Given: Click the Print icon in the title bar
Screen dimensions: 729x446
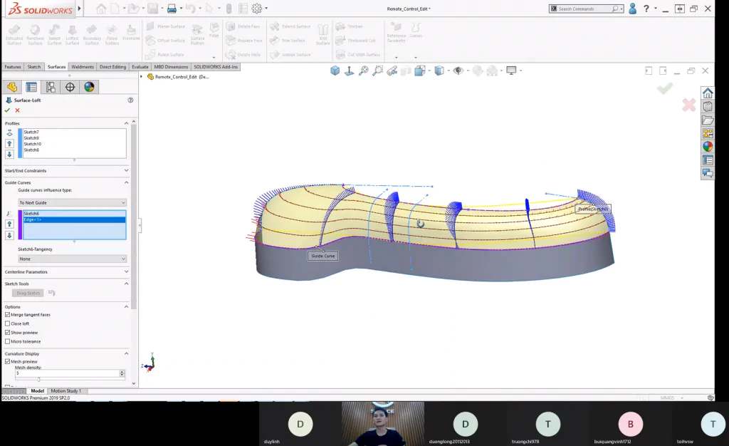Looking at the screenshot, I should (172, 9).
